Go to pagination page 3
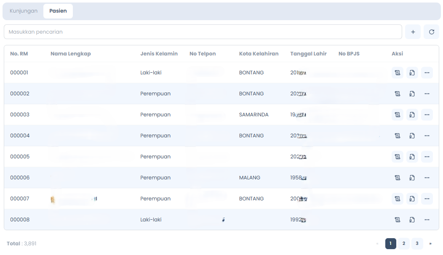 [x=417, y=244]
